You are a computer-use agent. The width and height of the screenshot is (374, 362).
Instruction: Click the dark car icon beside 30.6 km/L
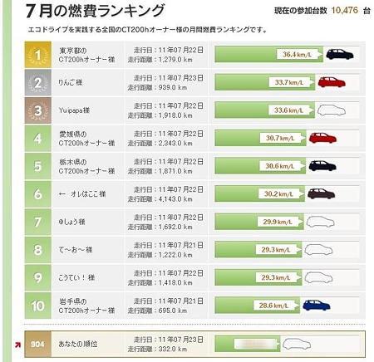click(322, 166)
